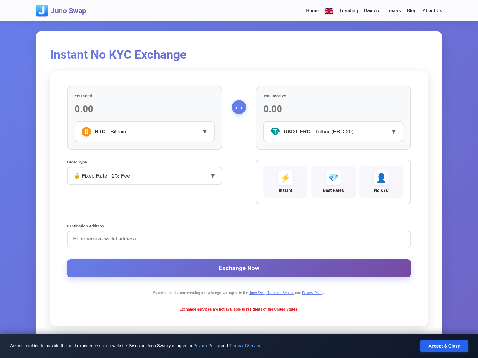Screen dimensions: 478x358
Task: Swap send and receive currencies
Action: 239,107
